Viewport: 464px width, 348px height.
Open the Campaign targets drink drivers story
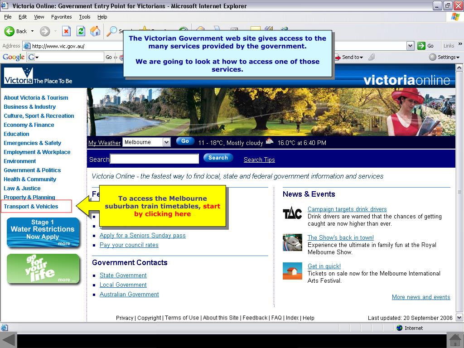347,209
